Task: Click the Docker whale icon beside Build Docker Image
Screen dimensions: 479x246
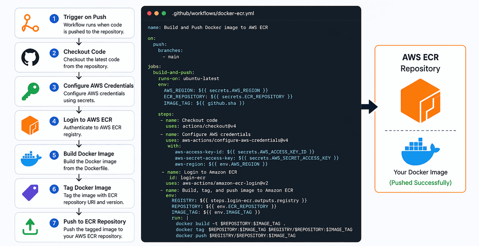Action: point(31,159)
